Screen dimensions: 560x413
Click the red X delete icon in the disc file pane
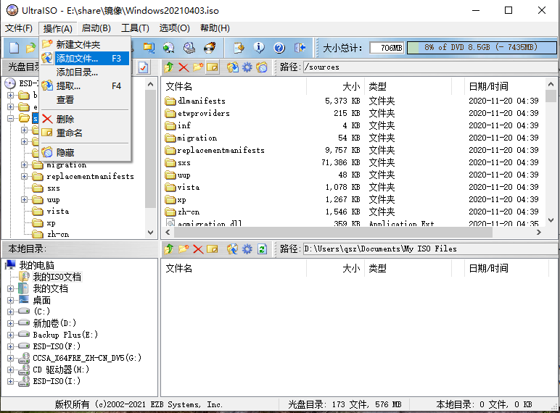pyautogui.click(x=184, y=67)
